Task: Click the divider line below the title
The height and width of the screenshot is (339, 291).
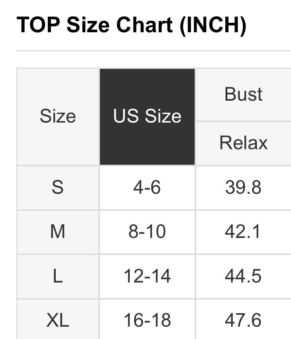Action: (x=153, y=51)
